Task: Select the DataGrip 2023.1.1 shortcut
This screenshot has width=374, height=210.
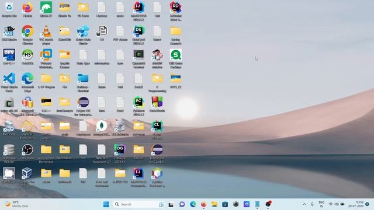Action: (120, 153)
